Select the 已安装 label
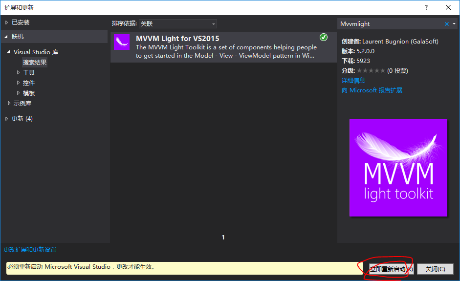This screenshot has width=460, height=281. coord(21,22)
